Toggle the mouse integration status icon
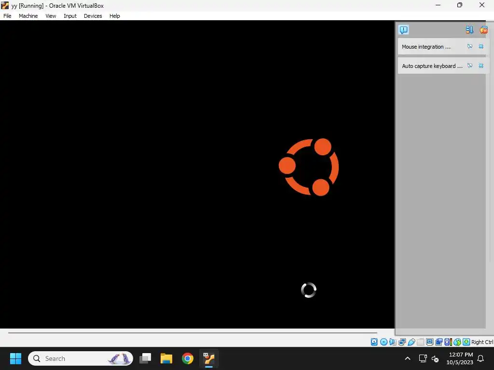 (457, 342)
